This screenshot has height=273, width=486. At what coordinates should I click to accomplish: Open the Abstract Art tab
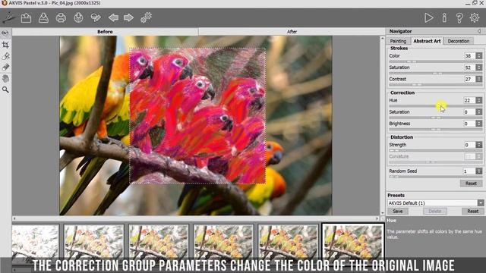coord(427,41)
